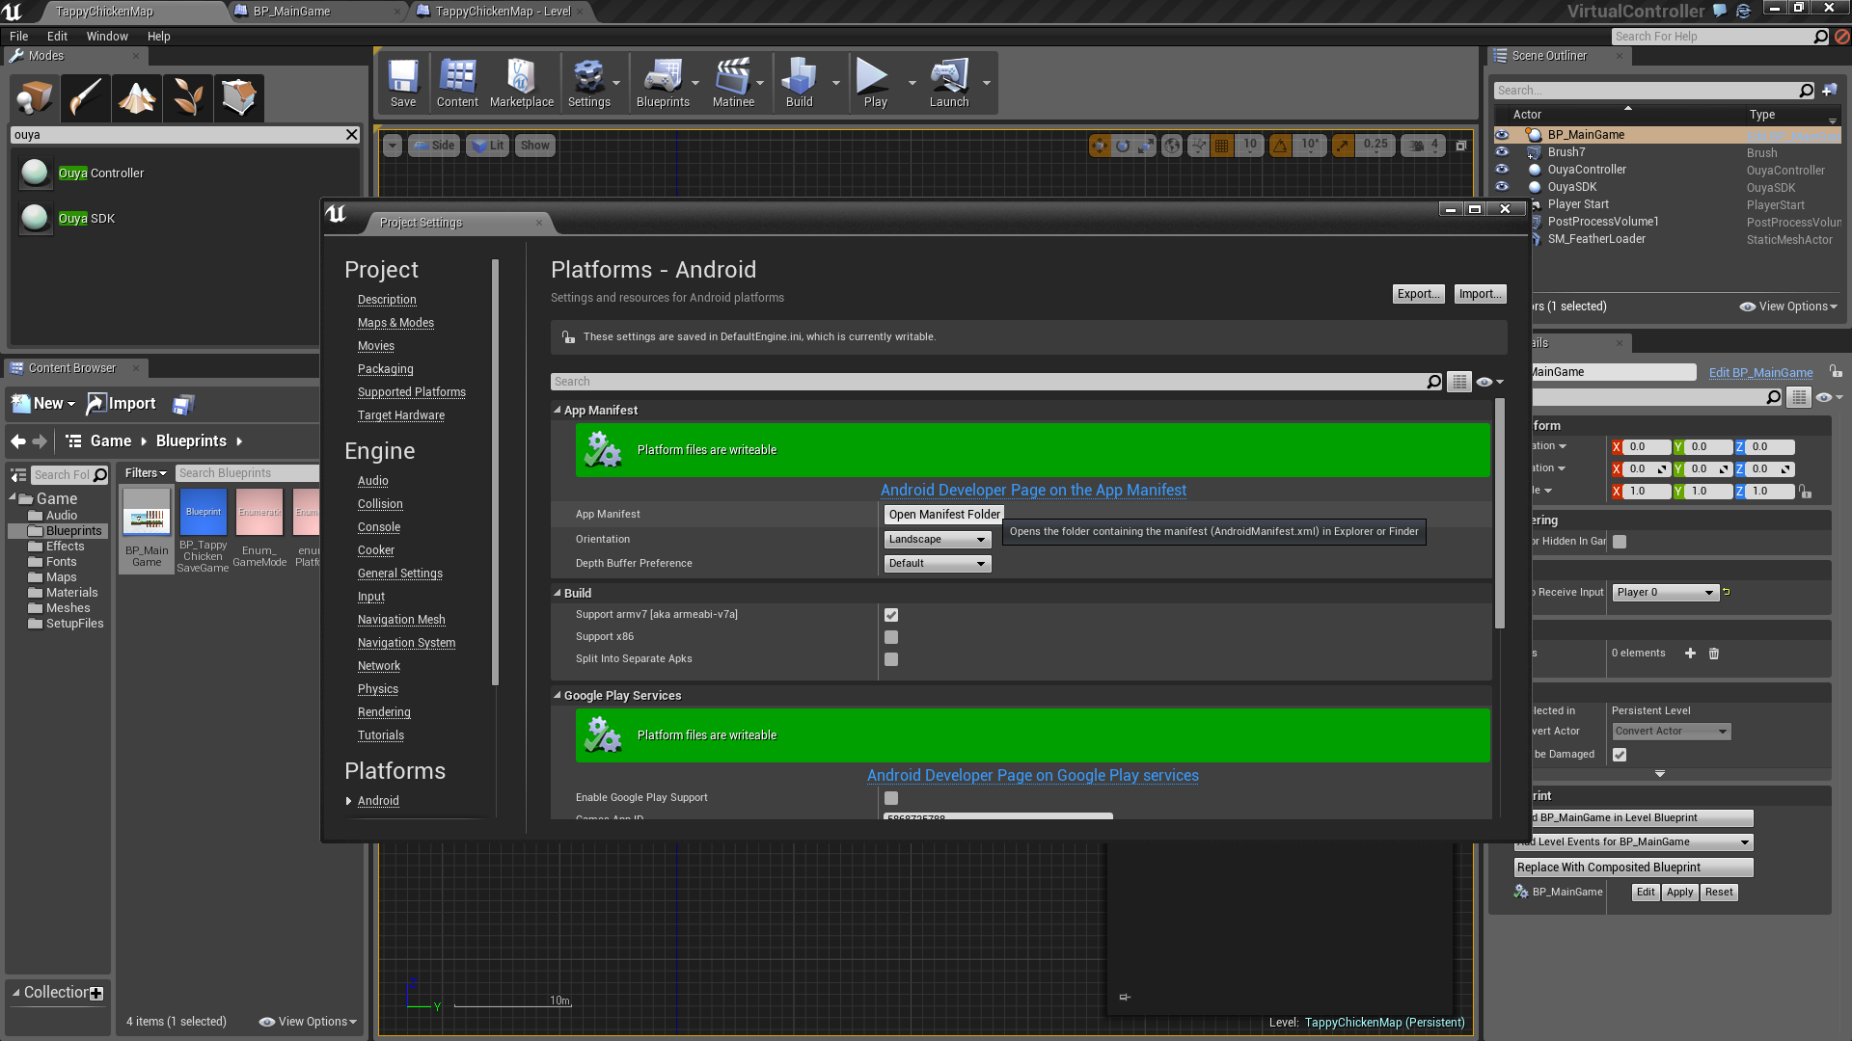Open the Orientation Landscape dropdown
The height and width of the screenshot is (1041, 1852).
938,540
